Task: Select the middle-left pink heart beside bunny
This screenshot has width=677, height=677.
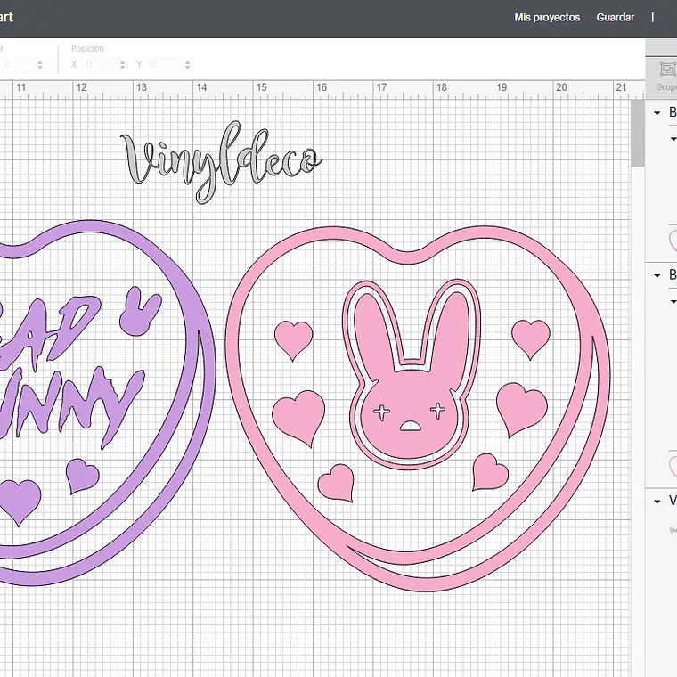Action: (298, 417)
